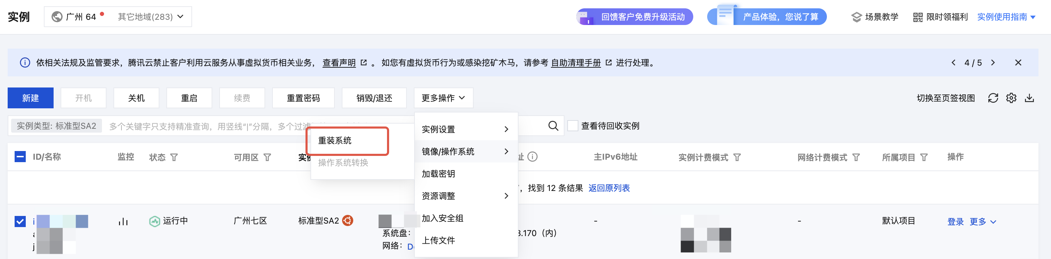Screen dimensions: 1051x259
Task: Click the 返回原列表 link
Action: click(609, 188)
